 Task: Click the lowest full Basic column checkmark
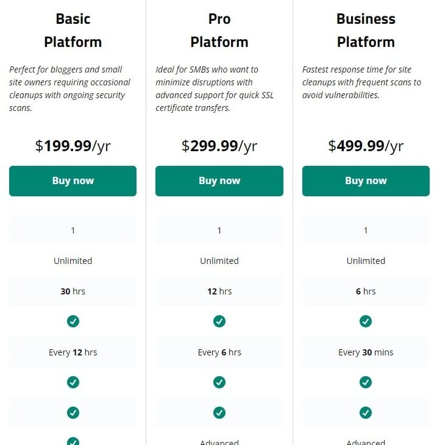coord(73,413)
